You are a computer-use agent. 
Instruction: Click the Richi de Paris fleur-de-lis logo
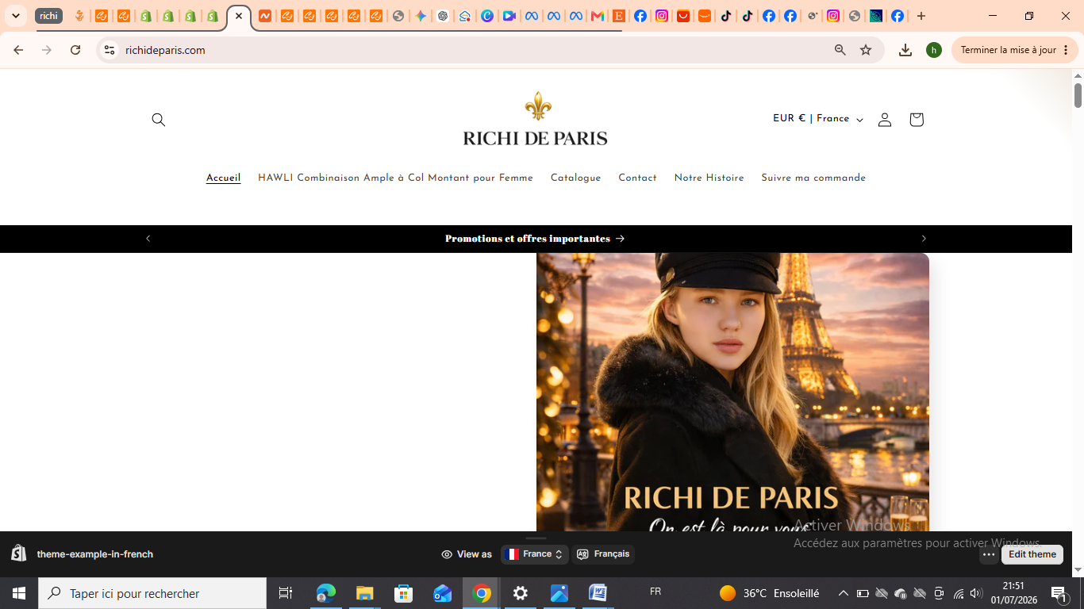[x=538, y=106]
